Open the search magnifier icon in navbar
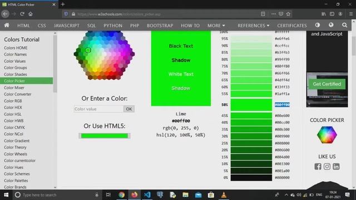356x200 pixels. pyautogui.click(x=344, y=25)
